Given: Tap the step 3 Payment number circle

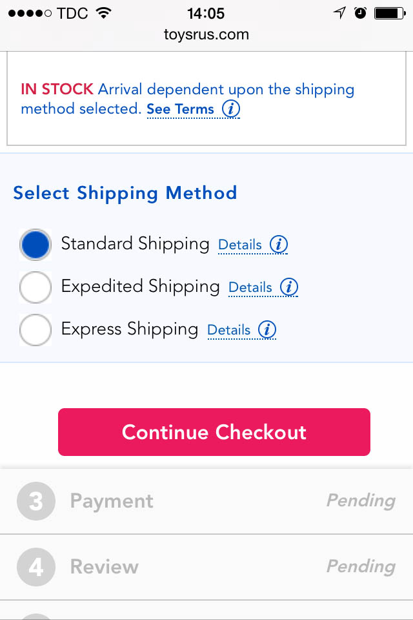Looking at the screenshot, I should point(36,501).
